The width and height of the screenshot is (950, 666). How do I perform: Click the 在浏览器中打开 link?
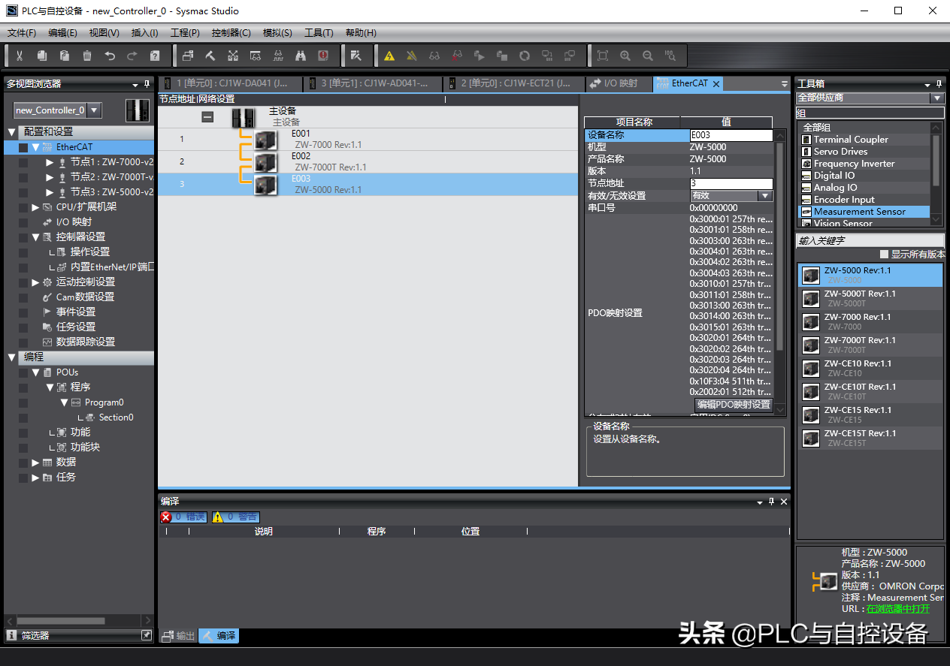point(897,609)
